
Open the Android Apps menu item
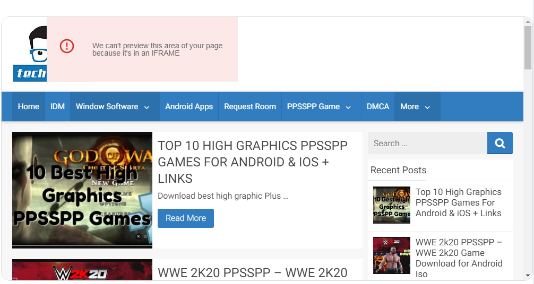pyautogui.click(x=189, y=106)
